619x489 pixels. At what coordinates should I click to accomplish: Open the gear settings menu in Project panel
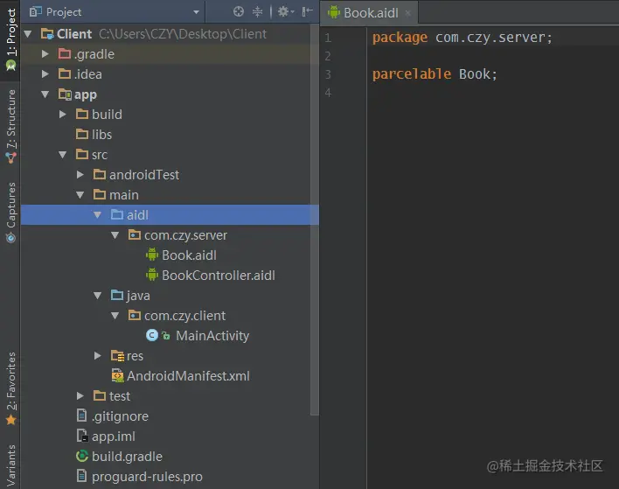[285, 11]
